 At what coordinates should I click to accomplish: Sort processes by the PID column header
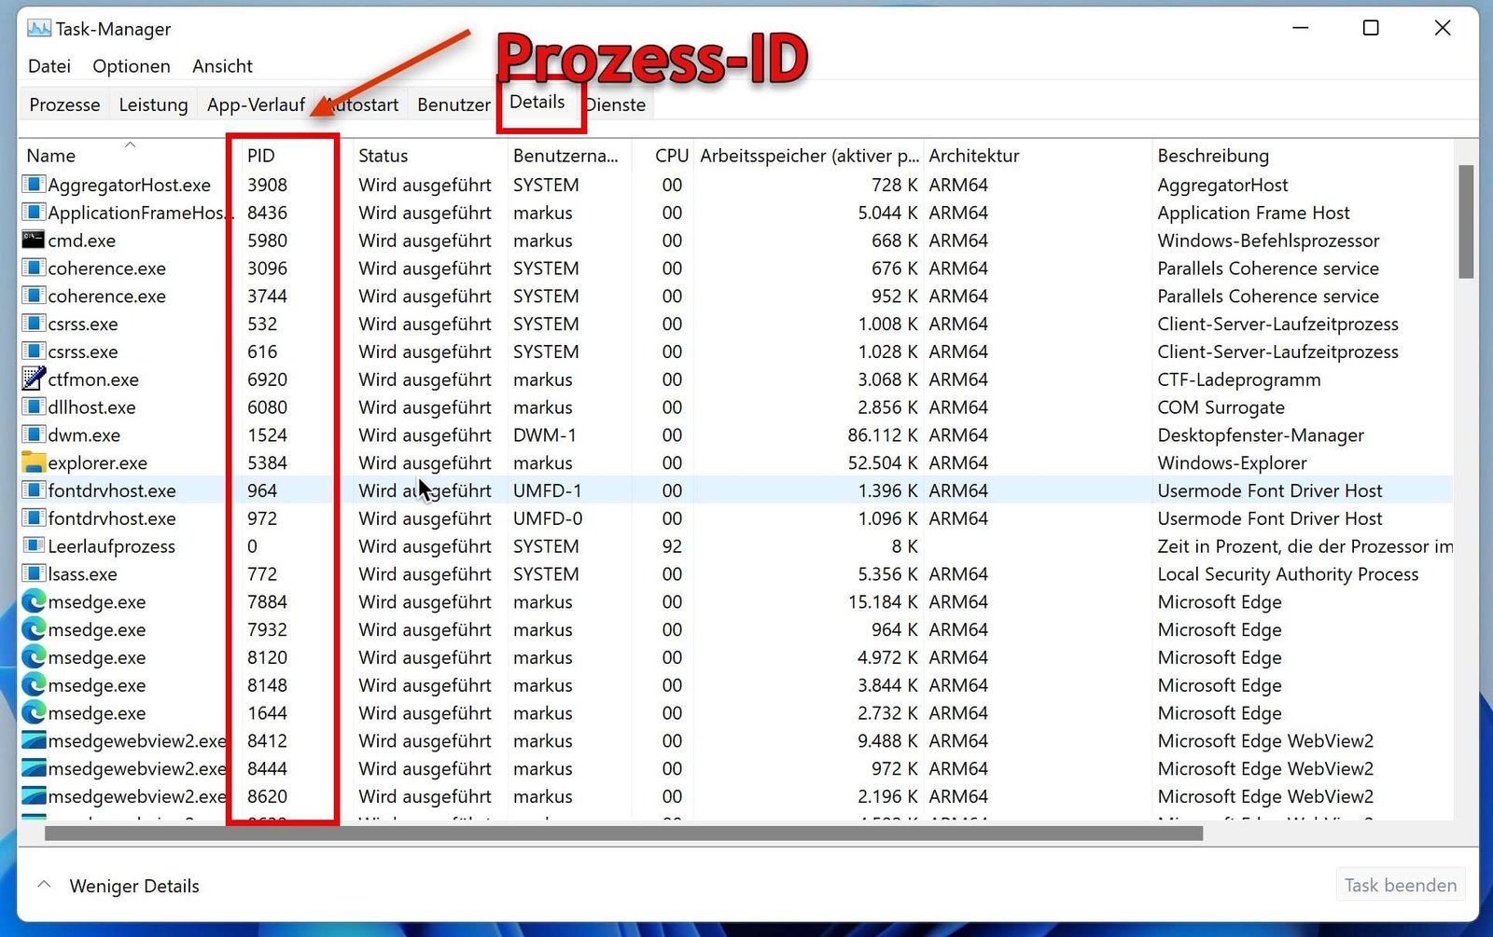click(259, 156)
